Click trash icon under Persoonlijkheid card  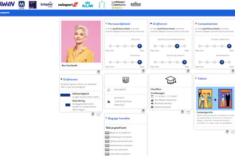tap(143, 71)
